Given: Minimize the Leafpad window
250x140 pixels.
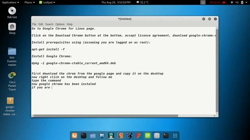Looking at the screenshot, I should pyautogui.click(x=204, y=19).
